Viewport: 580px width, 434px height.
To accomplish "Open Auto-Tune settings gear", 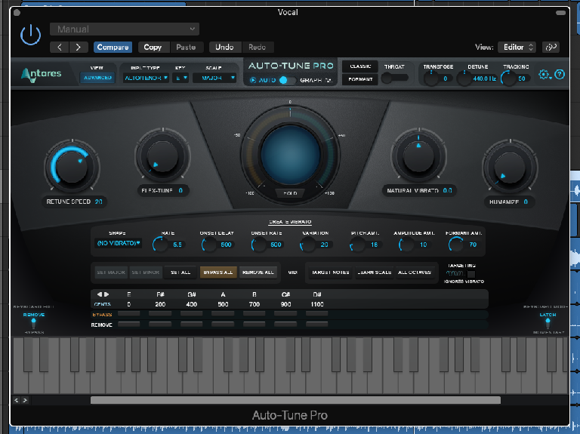I will (544, 75).
